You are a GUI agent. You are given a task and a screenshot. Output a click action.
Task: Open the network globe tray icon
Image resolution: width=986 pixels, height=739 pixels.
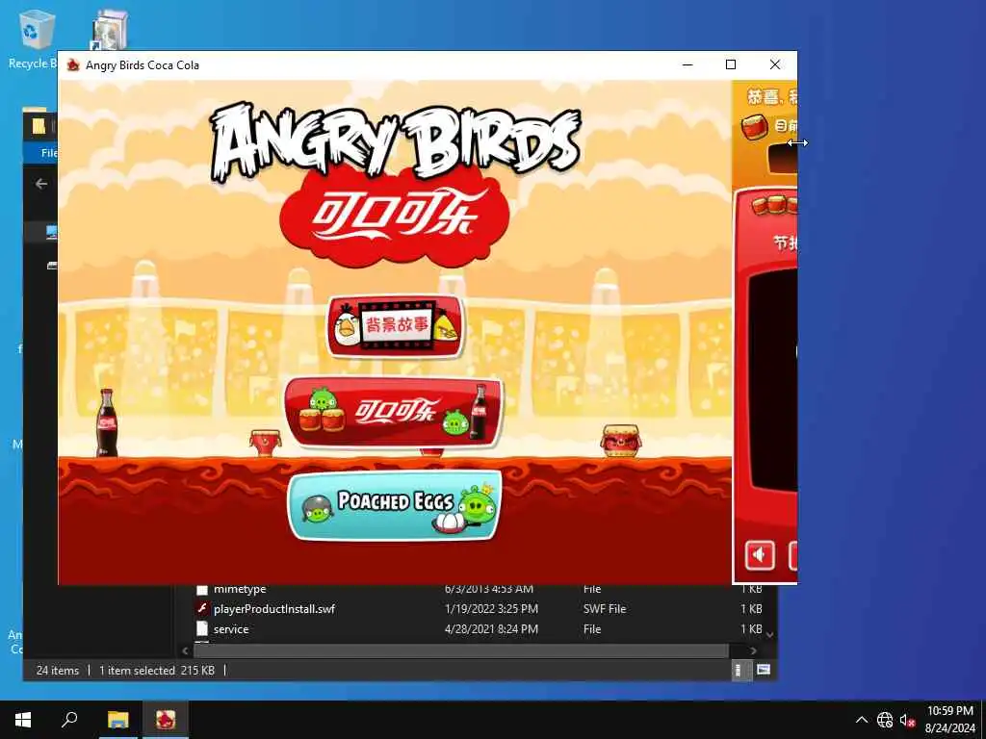click(885, 720)
